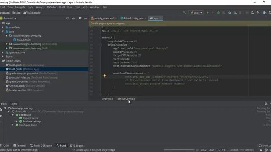271x152 pixels.
Task: Select the Sync tab in Build panel
Action: pos(14,104)
